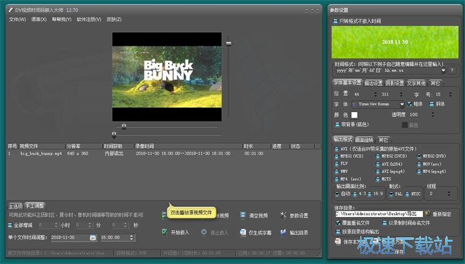
Task: Open the Times New Roman font dropdown
Action: tap(402, 104)
